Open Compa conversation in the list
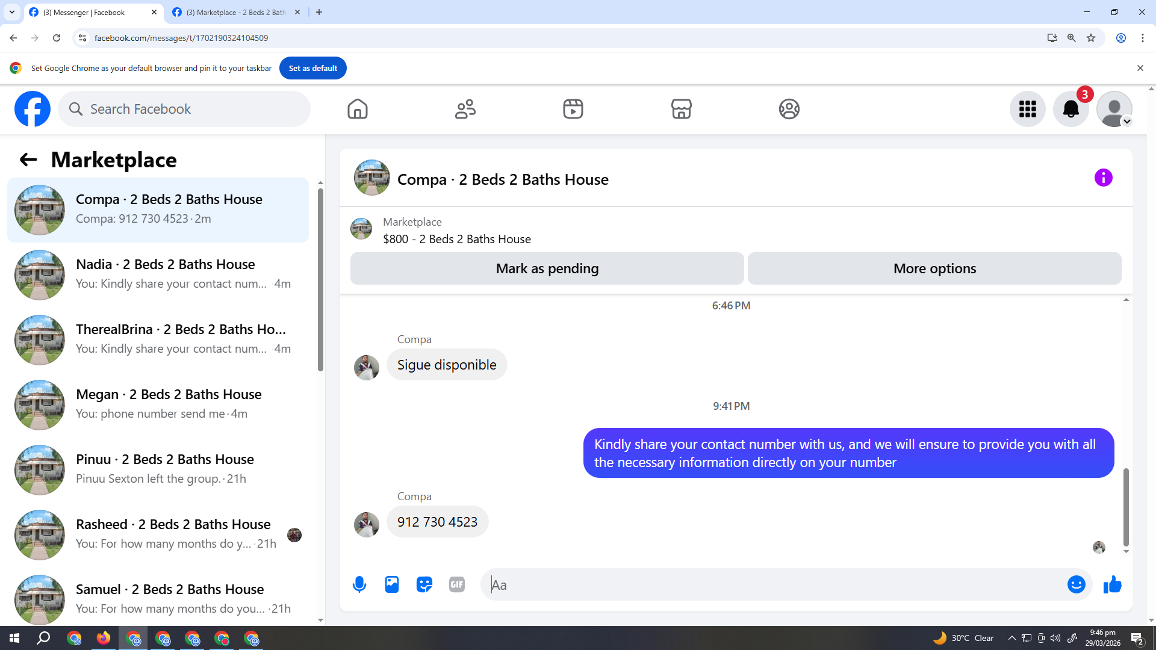Screen dimensions: 1156x650 (x=158, y=209)
